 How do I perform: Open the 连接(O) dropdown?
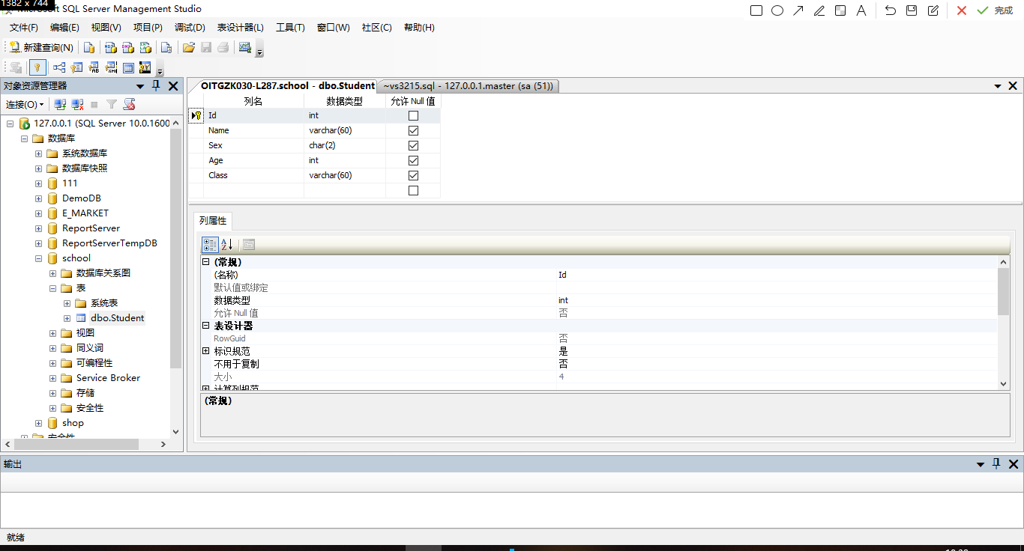pyautogui.click(x=25, y=105)
